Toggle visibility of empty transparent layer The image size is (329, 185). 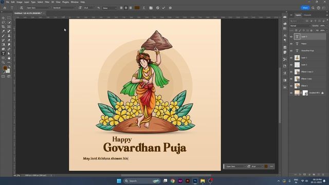pyautogui.click(x=291, y=65)
